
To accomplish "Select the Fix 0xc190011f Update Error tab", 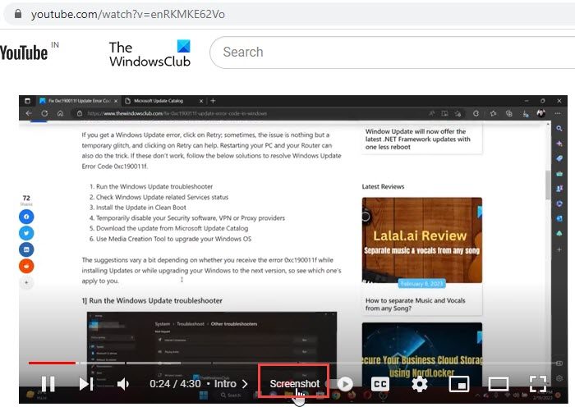I will (x=79, y=101).
